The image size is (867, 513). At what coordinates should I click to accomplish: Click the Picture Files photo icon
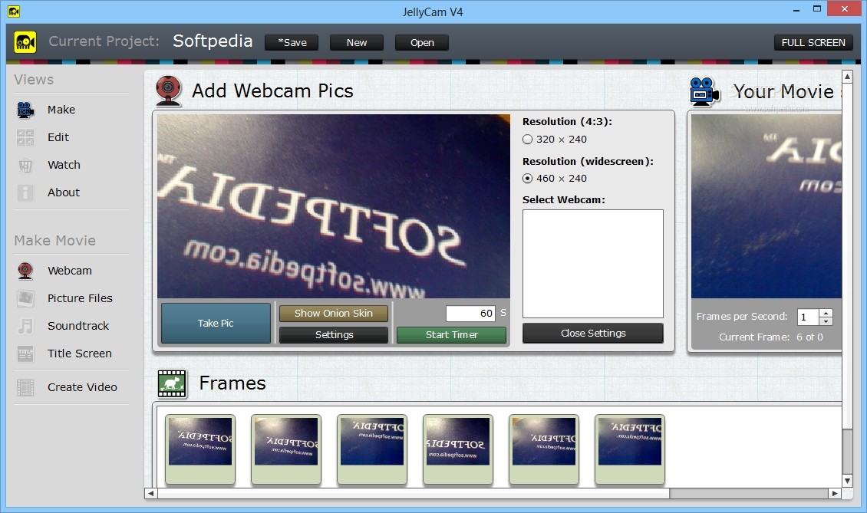25,298
